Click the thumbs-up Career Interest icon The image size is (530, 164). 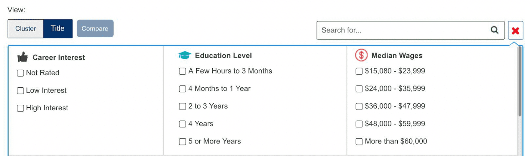coord(23,57)
